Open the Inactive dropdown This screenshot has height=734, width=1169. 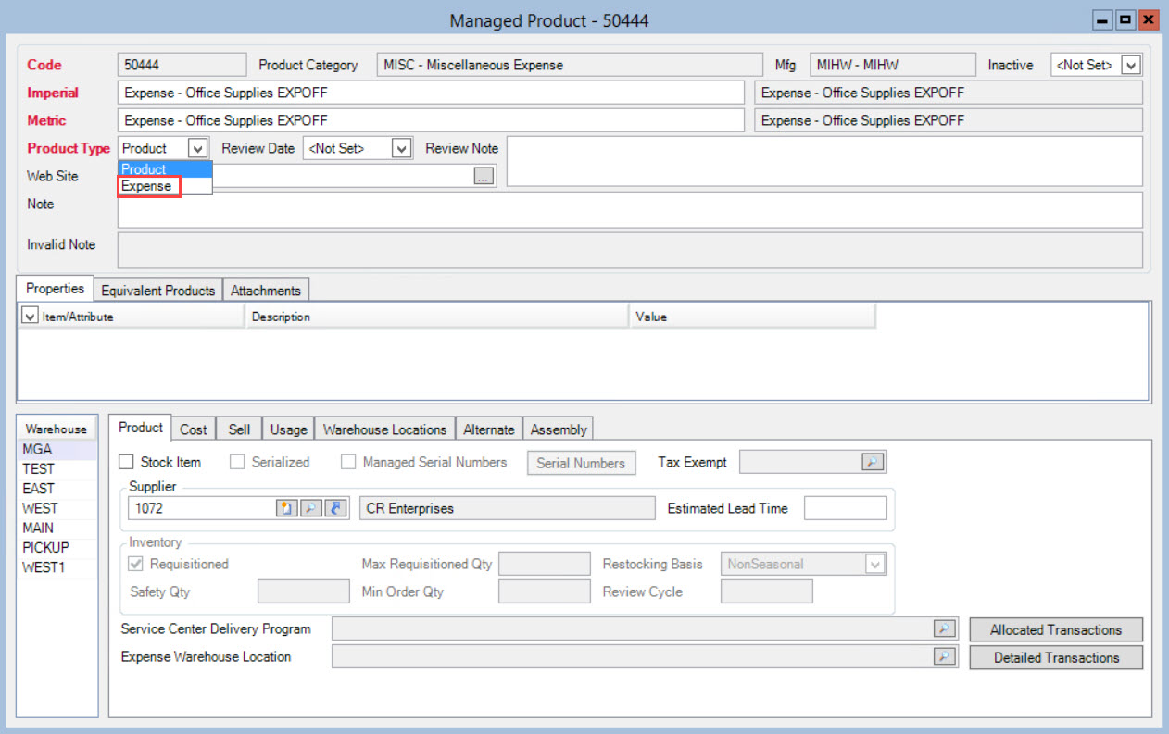tap(1130, 65)
